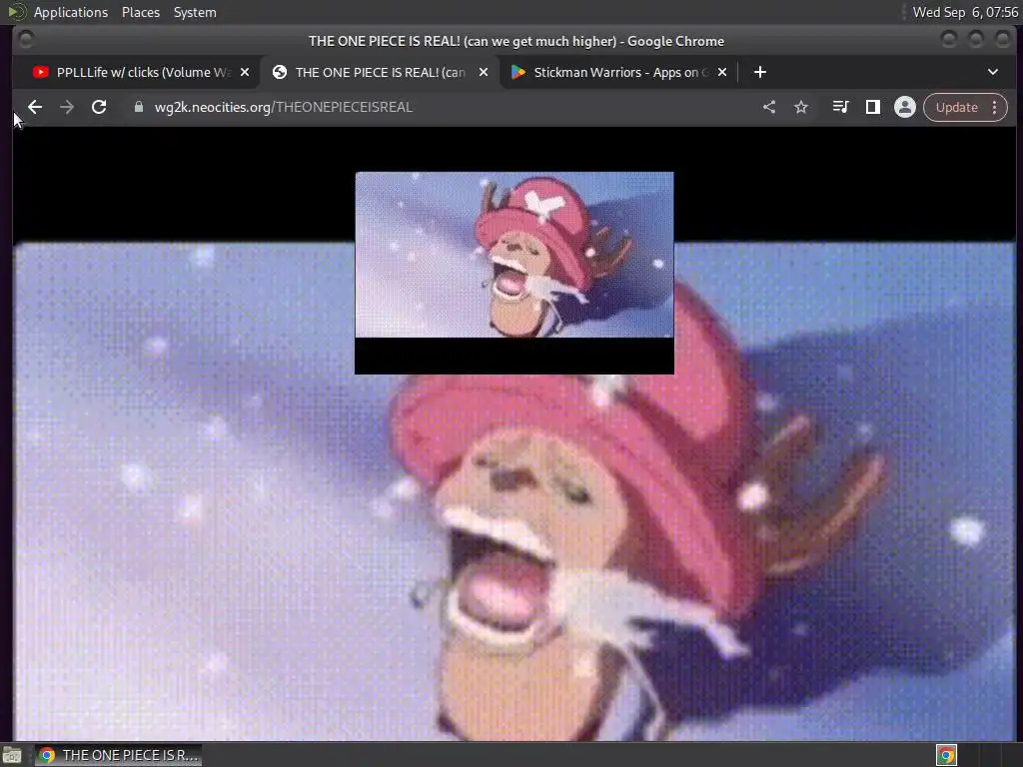Click the Chrome icon in the bottom-right tray

point(946,755)
